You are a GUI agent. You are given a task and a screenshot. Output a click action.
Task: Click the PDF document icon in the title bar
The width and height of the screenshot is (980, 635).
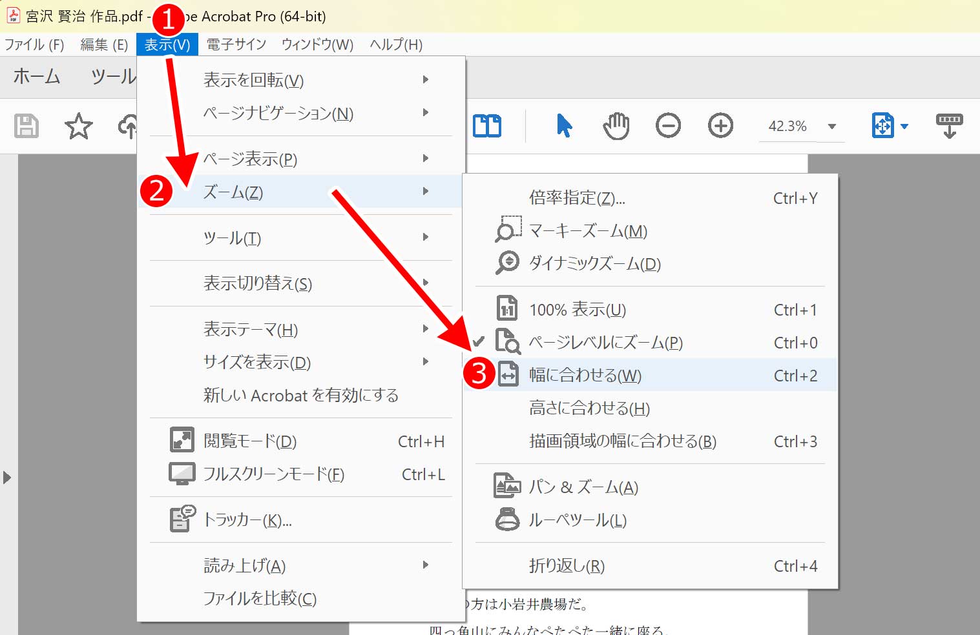(12, 15)
